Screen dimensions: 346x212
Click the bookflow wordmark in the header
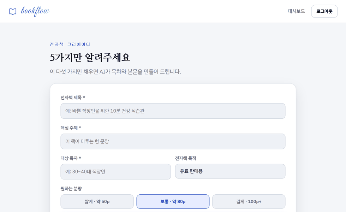pos(35,11)
